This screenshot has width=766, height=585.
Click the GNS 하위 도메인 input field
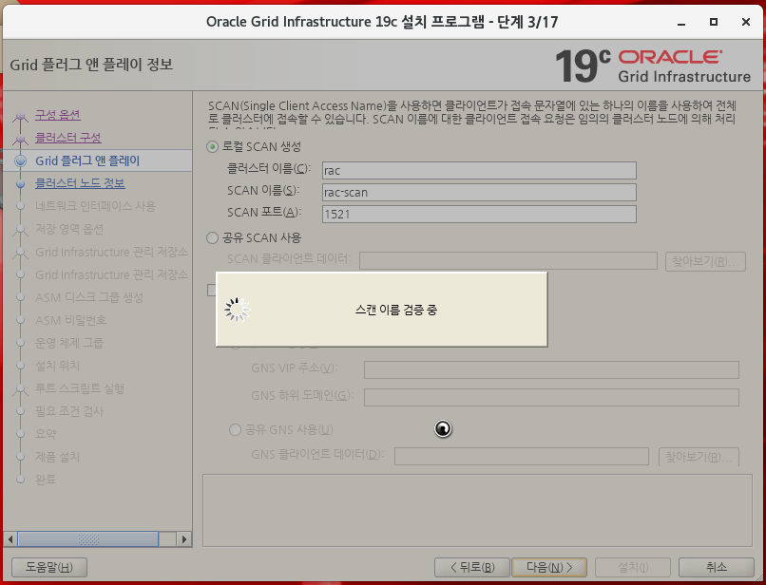coord(551,398)
